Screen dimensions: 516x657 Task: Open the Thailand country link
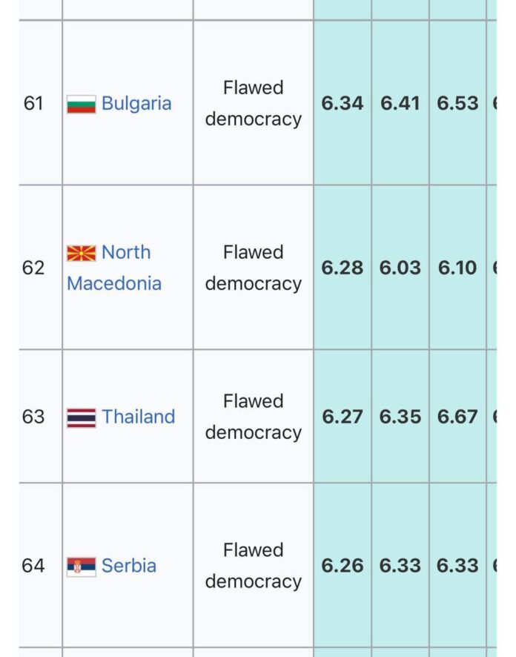click(x=139, y=417)
